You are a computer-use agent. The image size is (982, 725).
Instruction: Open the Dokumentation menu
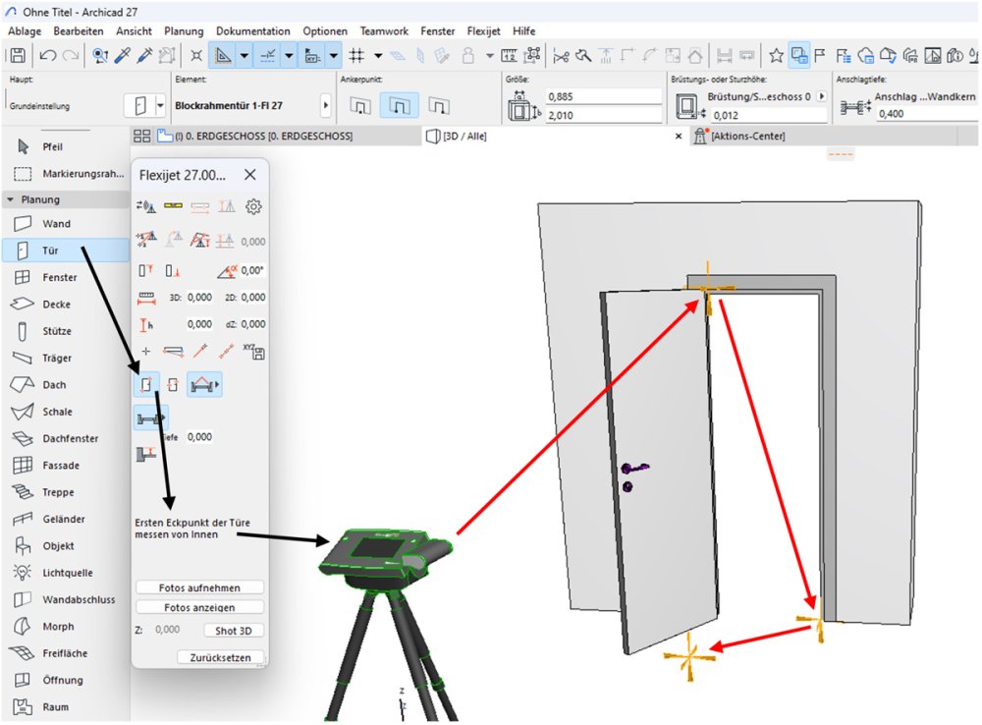(253, 30)
